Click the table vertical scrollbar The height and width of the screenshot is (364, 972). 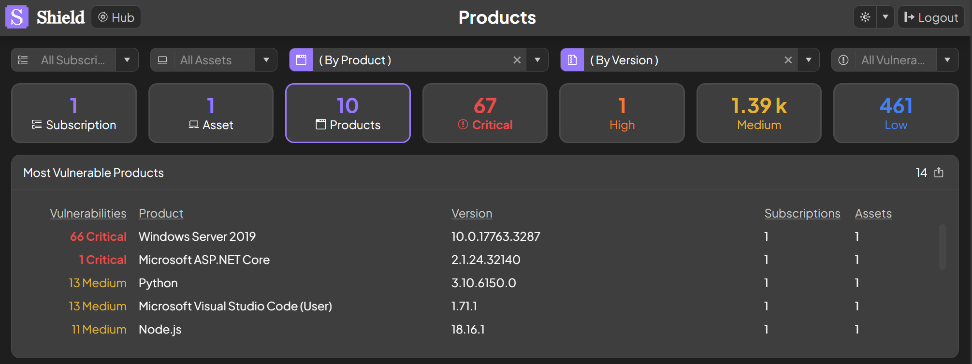(x=943, y=247)
